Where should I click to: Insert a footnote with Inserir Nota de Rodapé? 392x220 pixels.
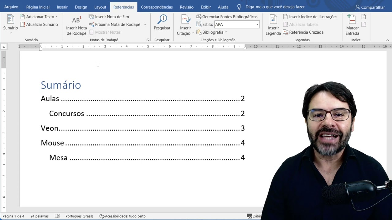pos(77,25)
